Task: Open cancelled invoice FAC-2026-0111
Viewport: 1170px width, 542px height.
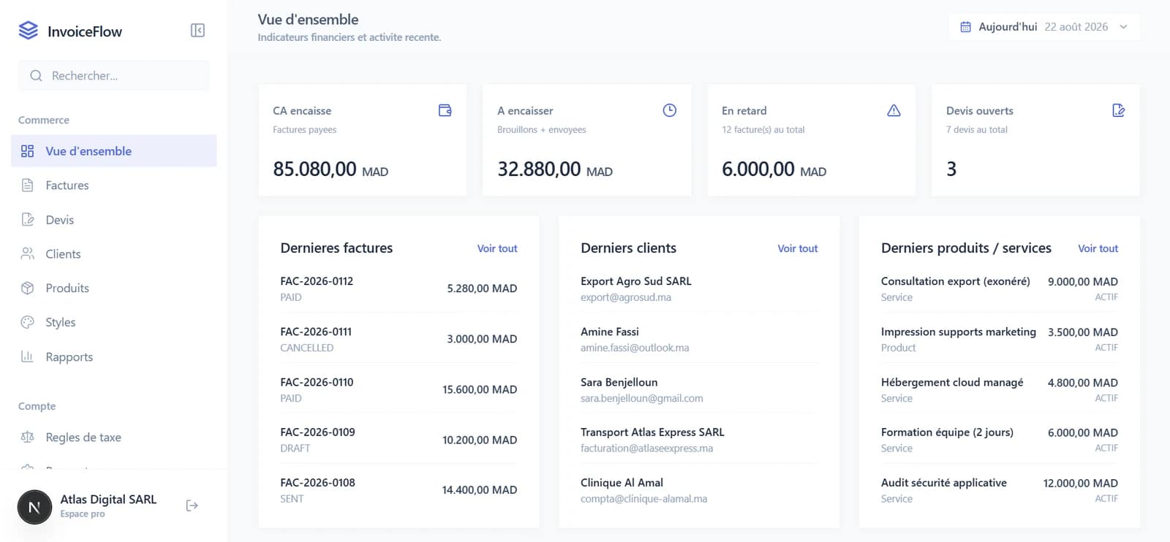Action: click(399, 339)
